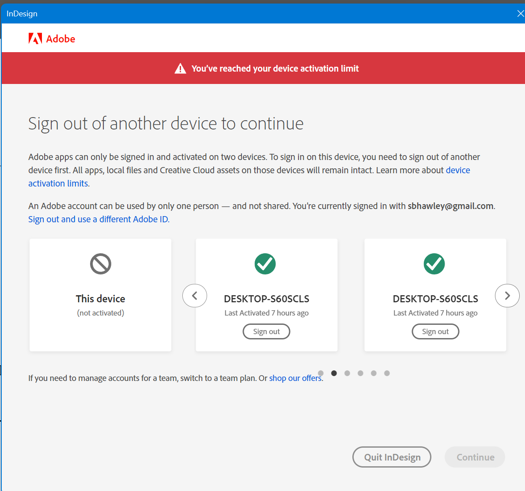Click the warning triangle icon in red banner
The width and height of the screenshot is (525, 491).
180,69
